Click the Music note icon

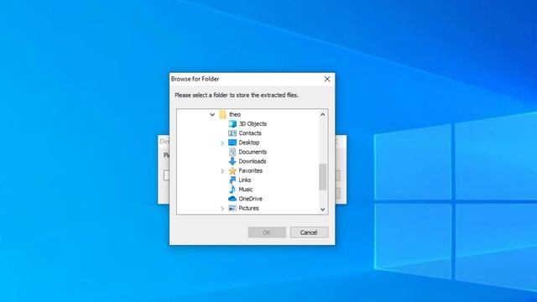[x=232, y=190]
